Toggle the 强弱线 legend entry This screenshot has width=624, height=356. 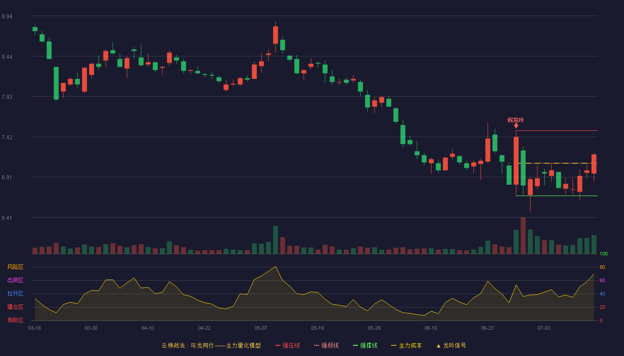[326, 345]
